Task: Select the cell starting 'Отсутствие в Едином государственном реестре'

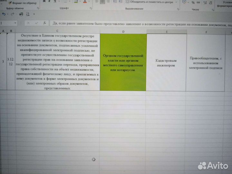Action: point(58,62)
